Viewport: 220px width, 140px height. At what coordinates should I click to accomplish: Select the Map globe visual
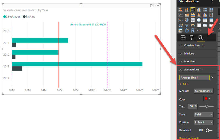(199, 20)
